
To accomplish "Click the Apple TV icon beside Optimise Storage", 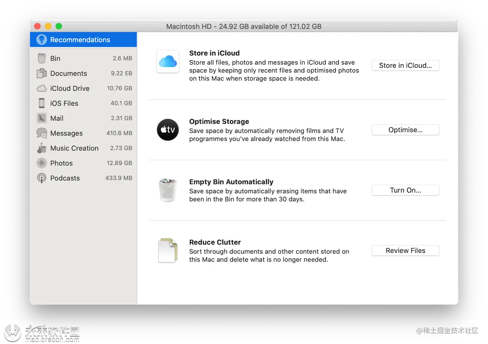I will point(168,130).
